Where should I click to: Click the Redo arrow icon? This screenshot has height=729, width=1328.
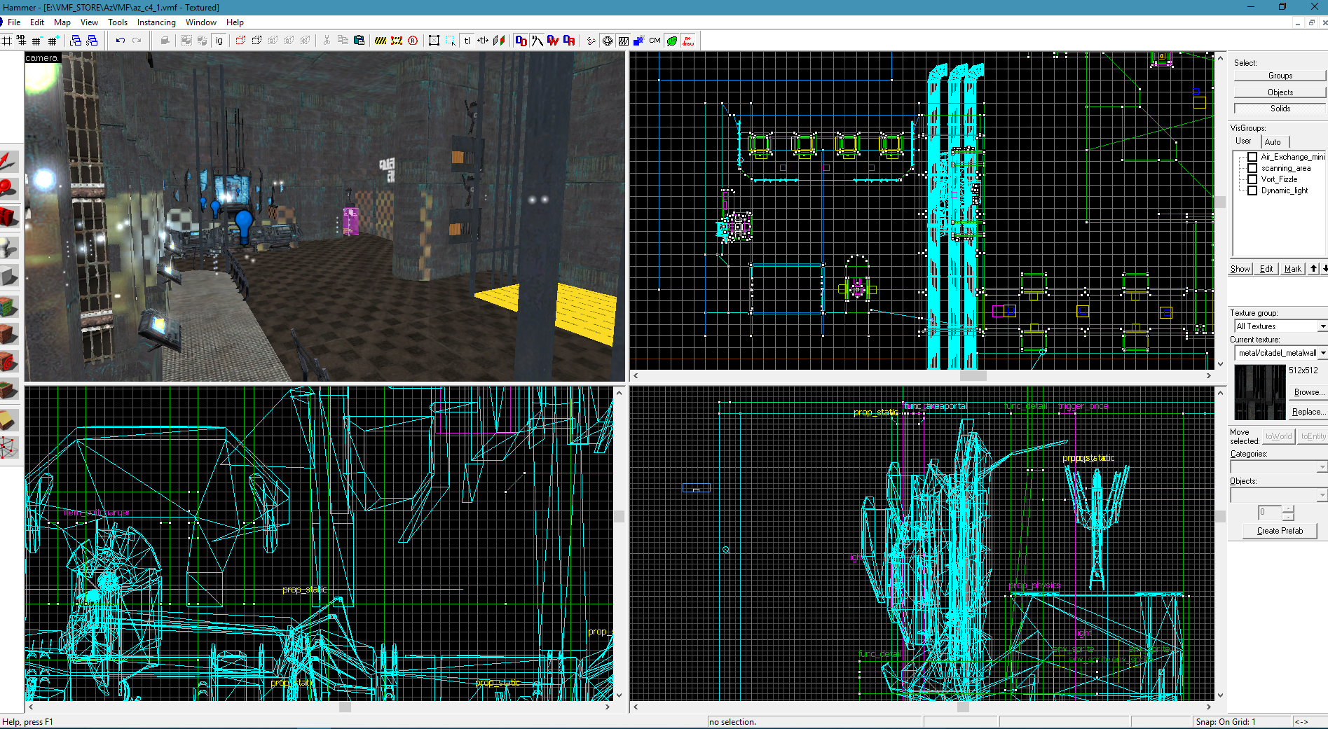tap(137, 41)
